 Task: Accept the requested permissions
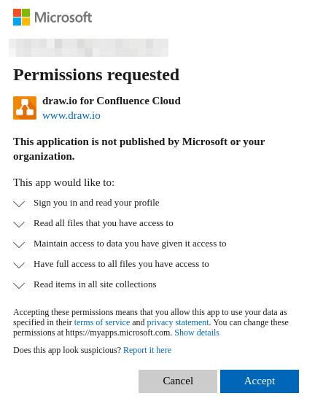coord(260,381)
